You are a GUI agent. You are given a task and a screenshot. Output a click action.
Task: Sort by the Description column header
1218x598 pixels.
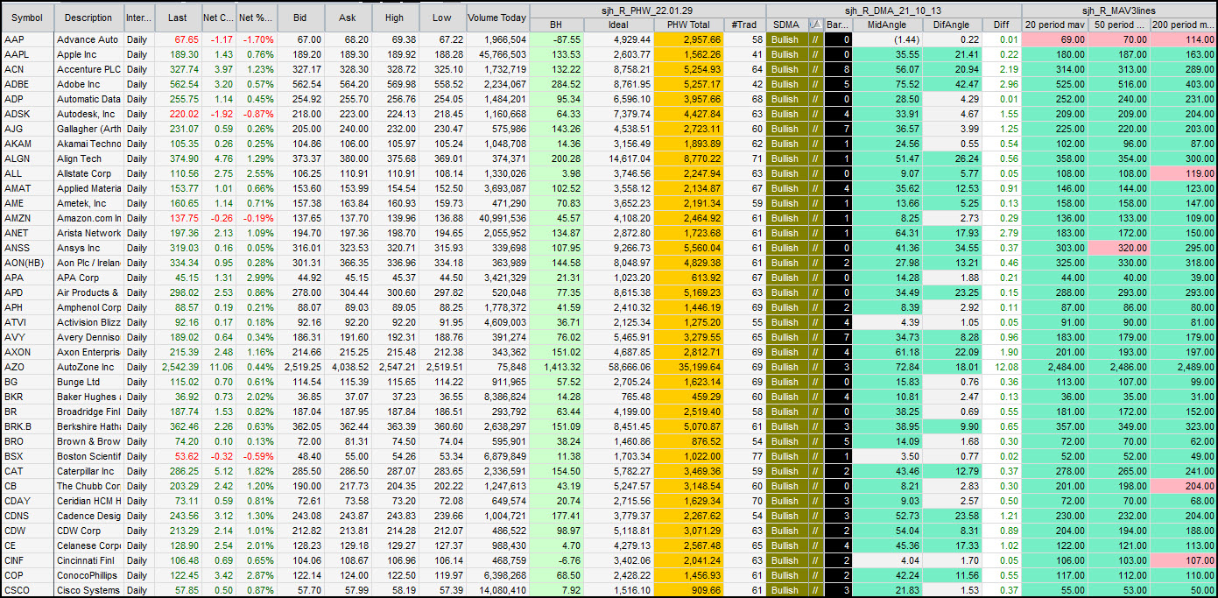[88, 18]
